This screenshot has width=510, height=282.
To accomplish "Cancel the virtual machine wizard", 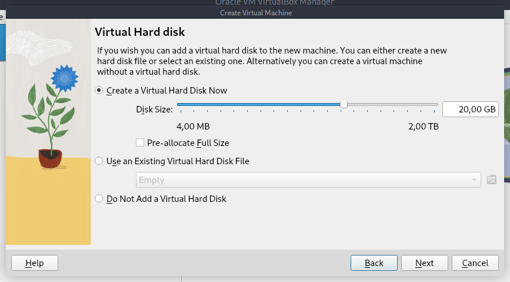I will [475, 263].
